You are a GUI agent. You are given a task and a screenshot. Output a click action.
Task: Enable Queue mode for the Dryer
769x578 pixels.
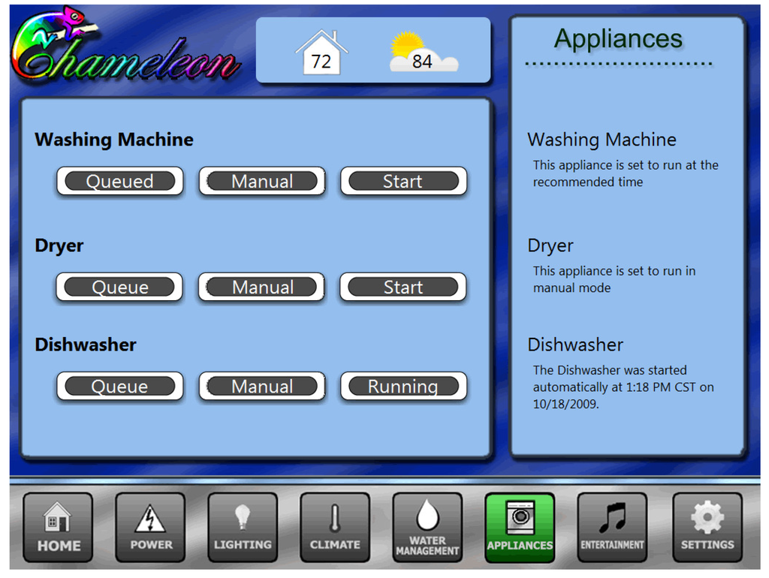tap(120, 287)
